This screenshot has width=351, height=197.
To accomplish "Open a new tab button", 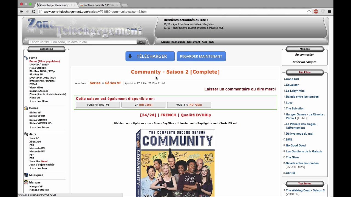I will tap(124, 5).
